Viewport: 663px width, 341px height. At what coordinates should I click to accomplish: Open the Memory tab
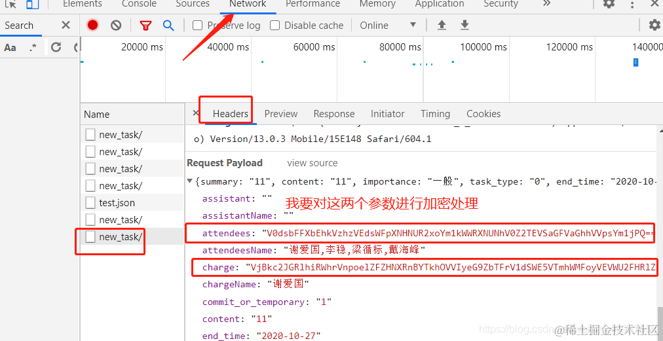point(377,4)
